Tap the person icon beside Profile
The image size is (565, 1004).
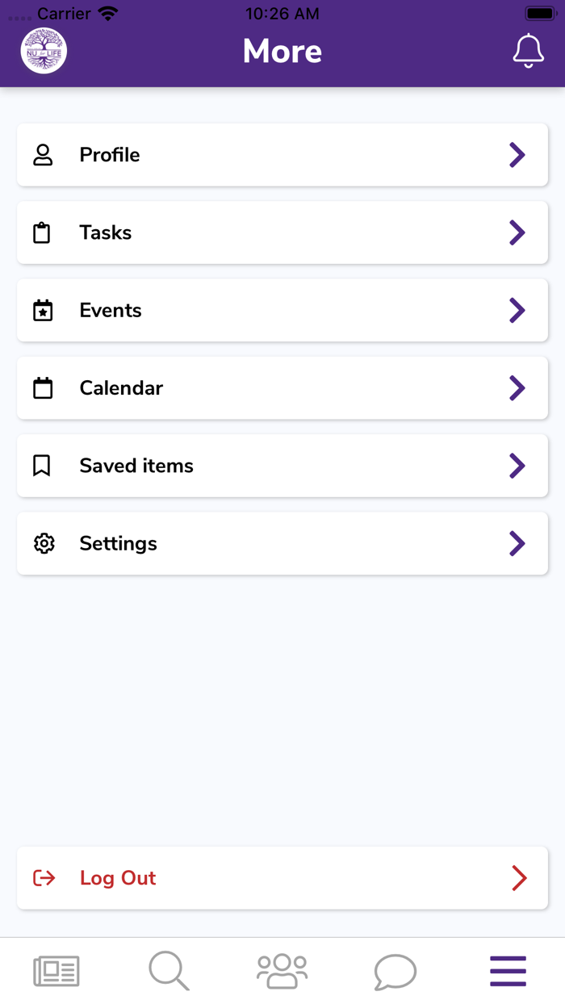43,155
